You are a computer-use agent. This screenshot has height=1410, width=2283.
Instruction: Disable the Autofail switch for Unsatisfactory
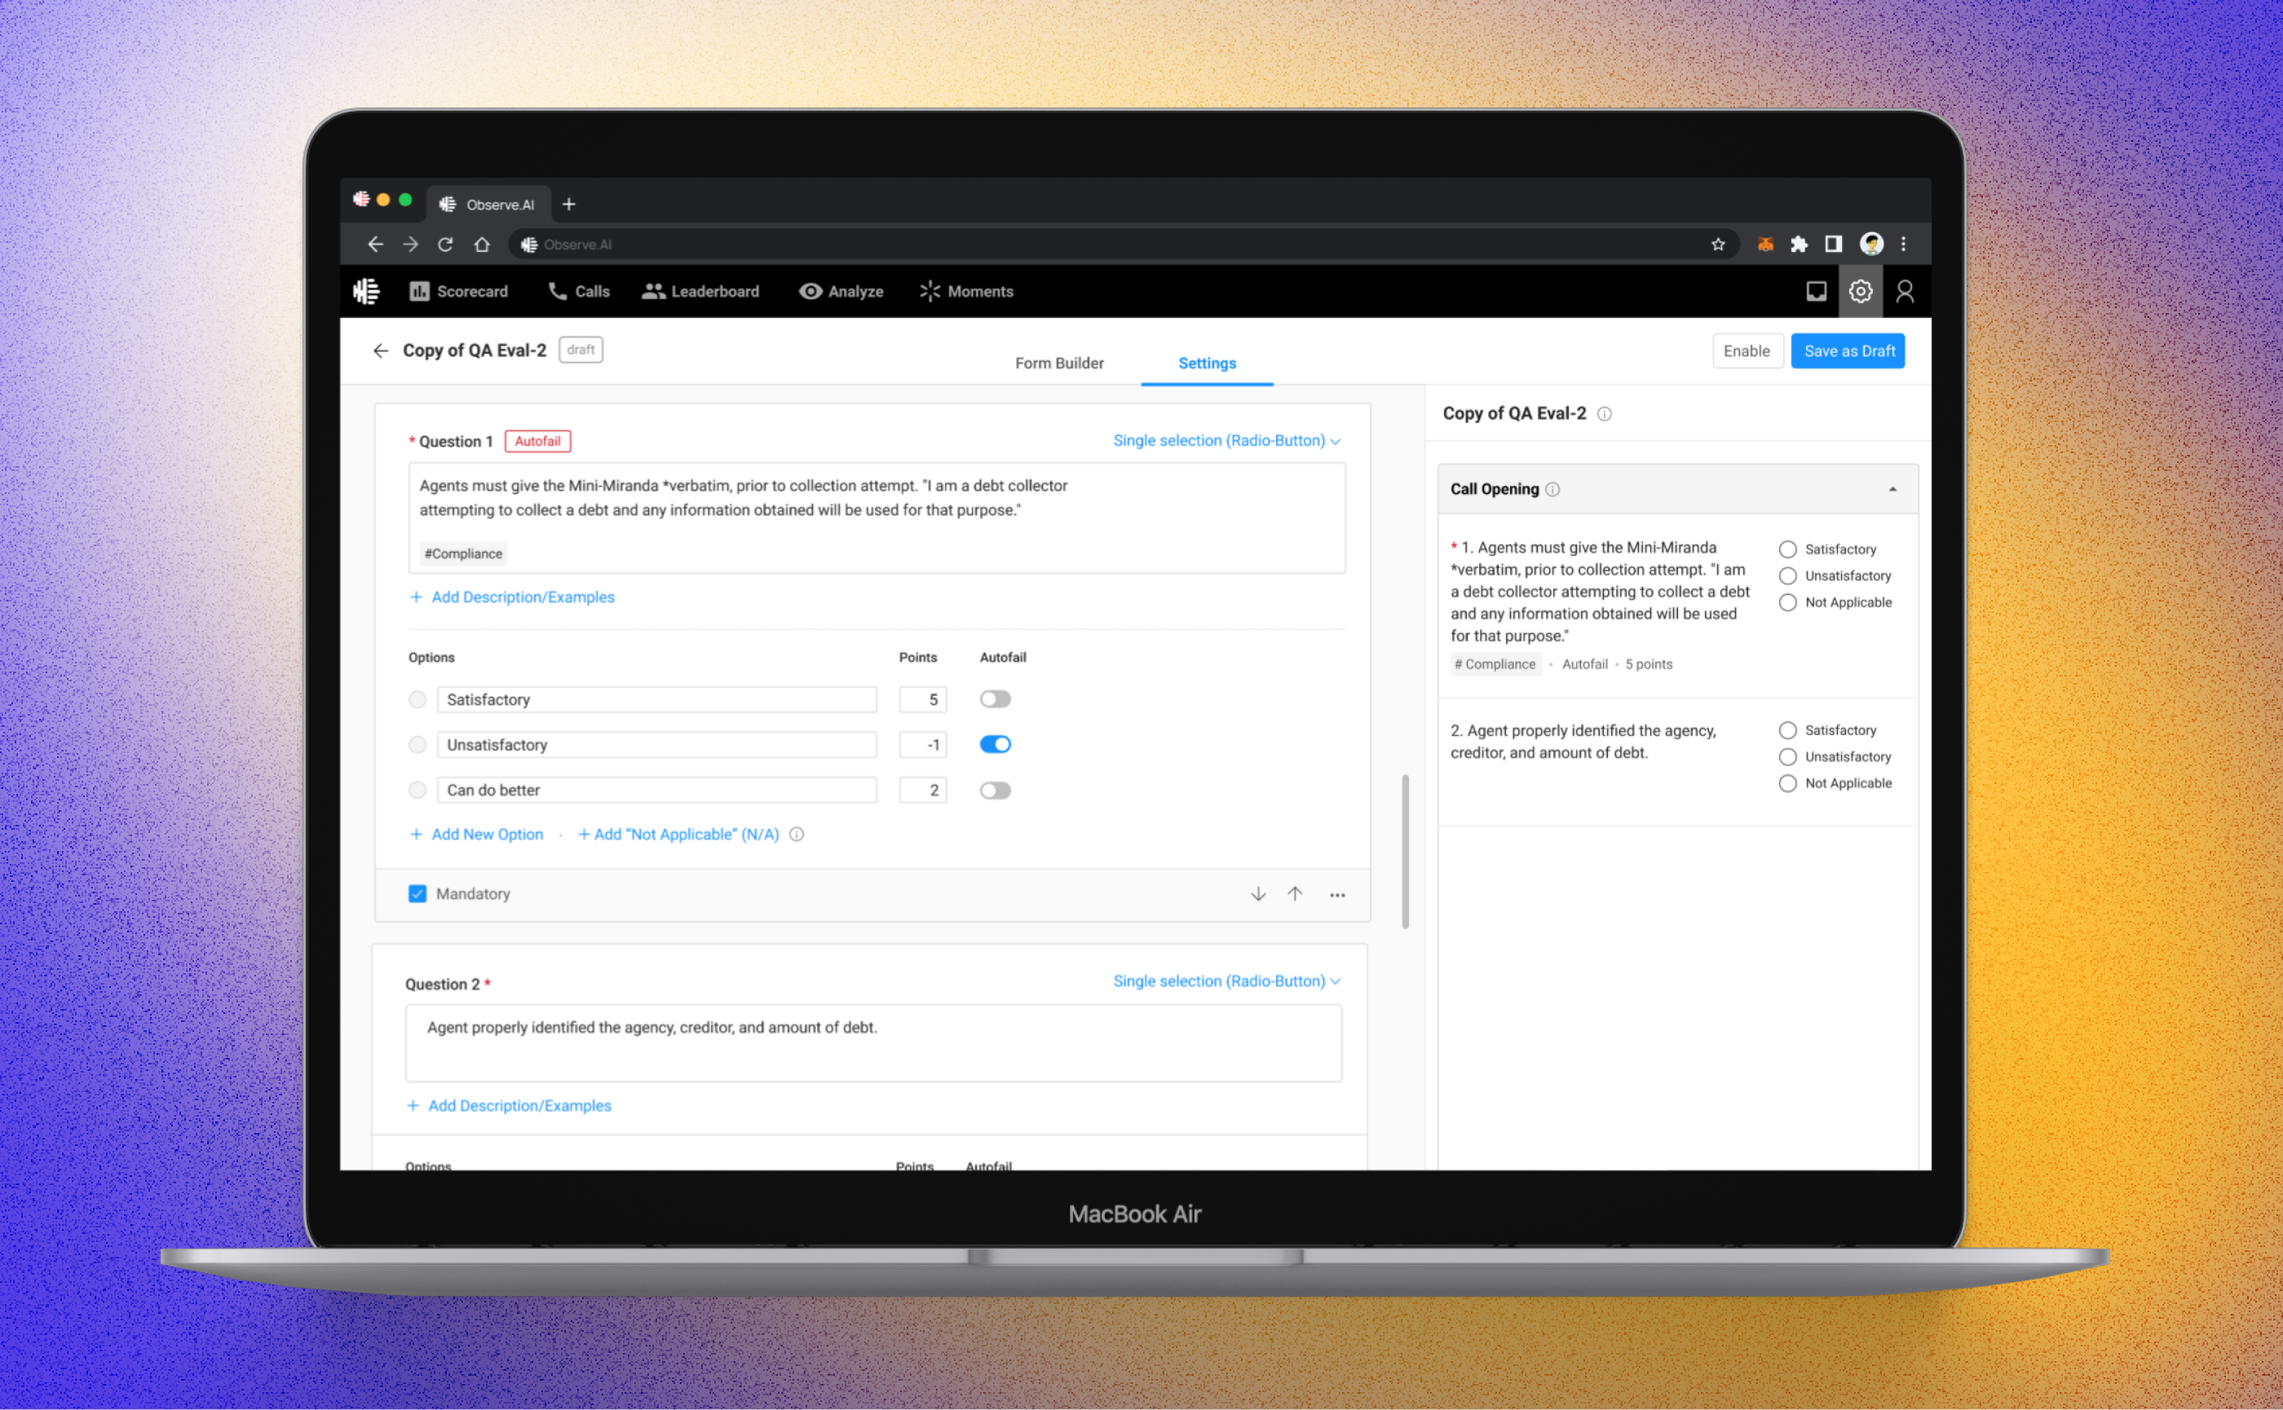pyautogui.click(x=996, y=744)
